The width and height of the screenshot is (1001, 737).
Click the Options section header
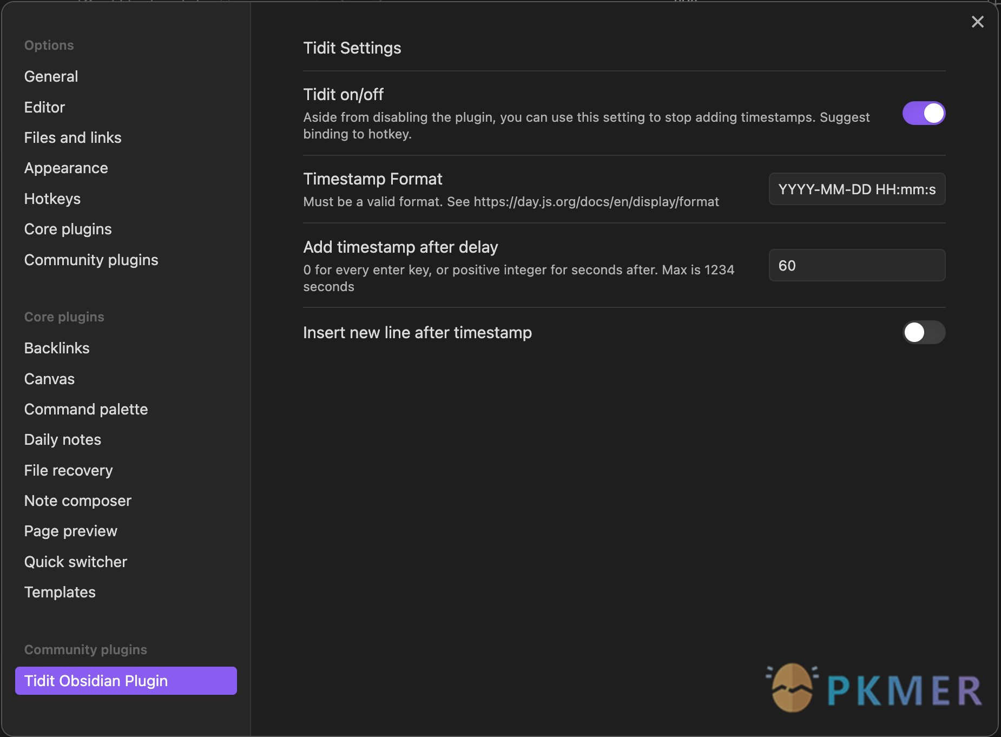pyautogui.click(x=49, y=45)
